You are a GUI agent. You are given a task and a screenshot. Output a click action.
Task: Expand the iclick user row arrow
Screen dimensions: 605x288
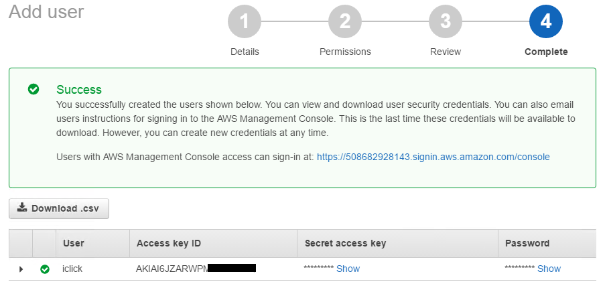pyautogui.click(x=21, y=269)
